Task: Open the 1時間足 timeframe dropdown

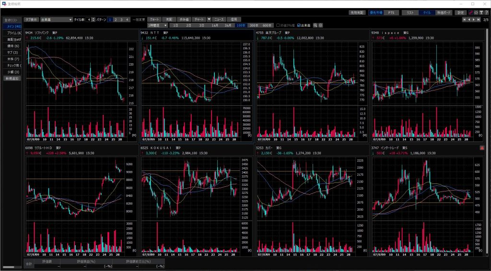Action: (x=157, y=25)
